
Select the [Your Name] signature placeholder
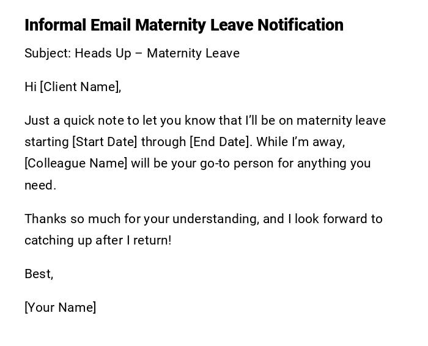pyautogui.click(x=60, y=307)
